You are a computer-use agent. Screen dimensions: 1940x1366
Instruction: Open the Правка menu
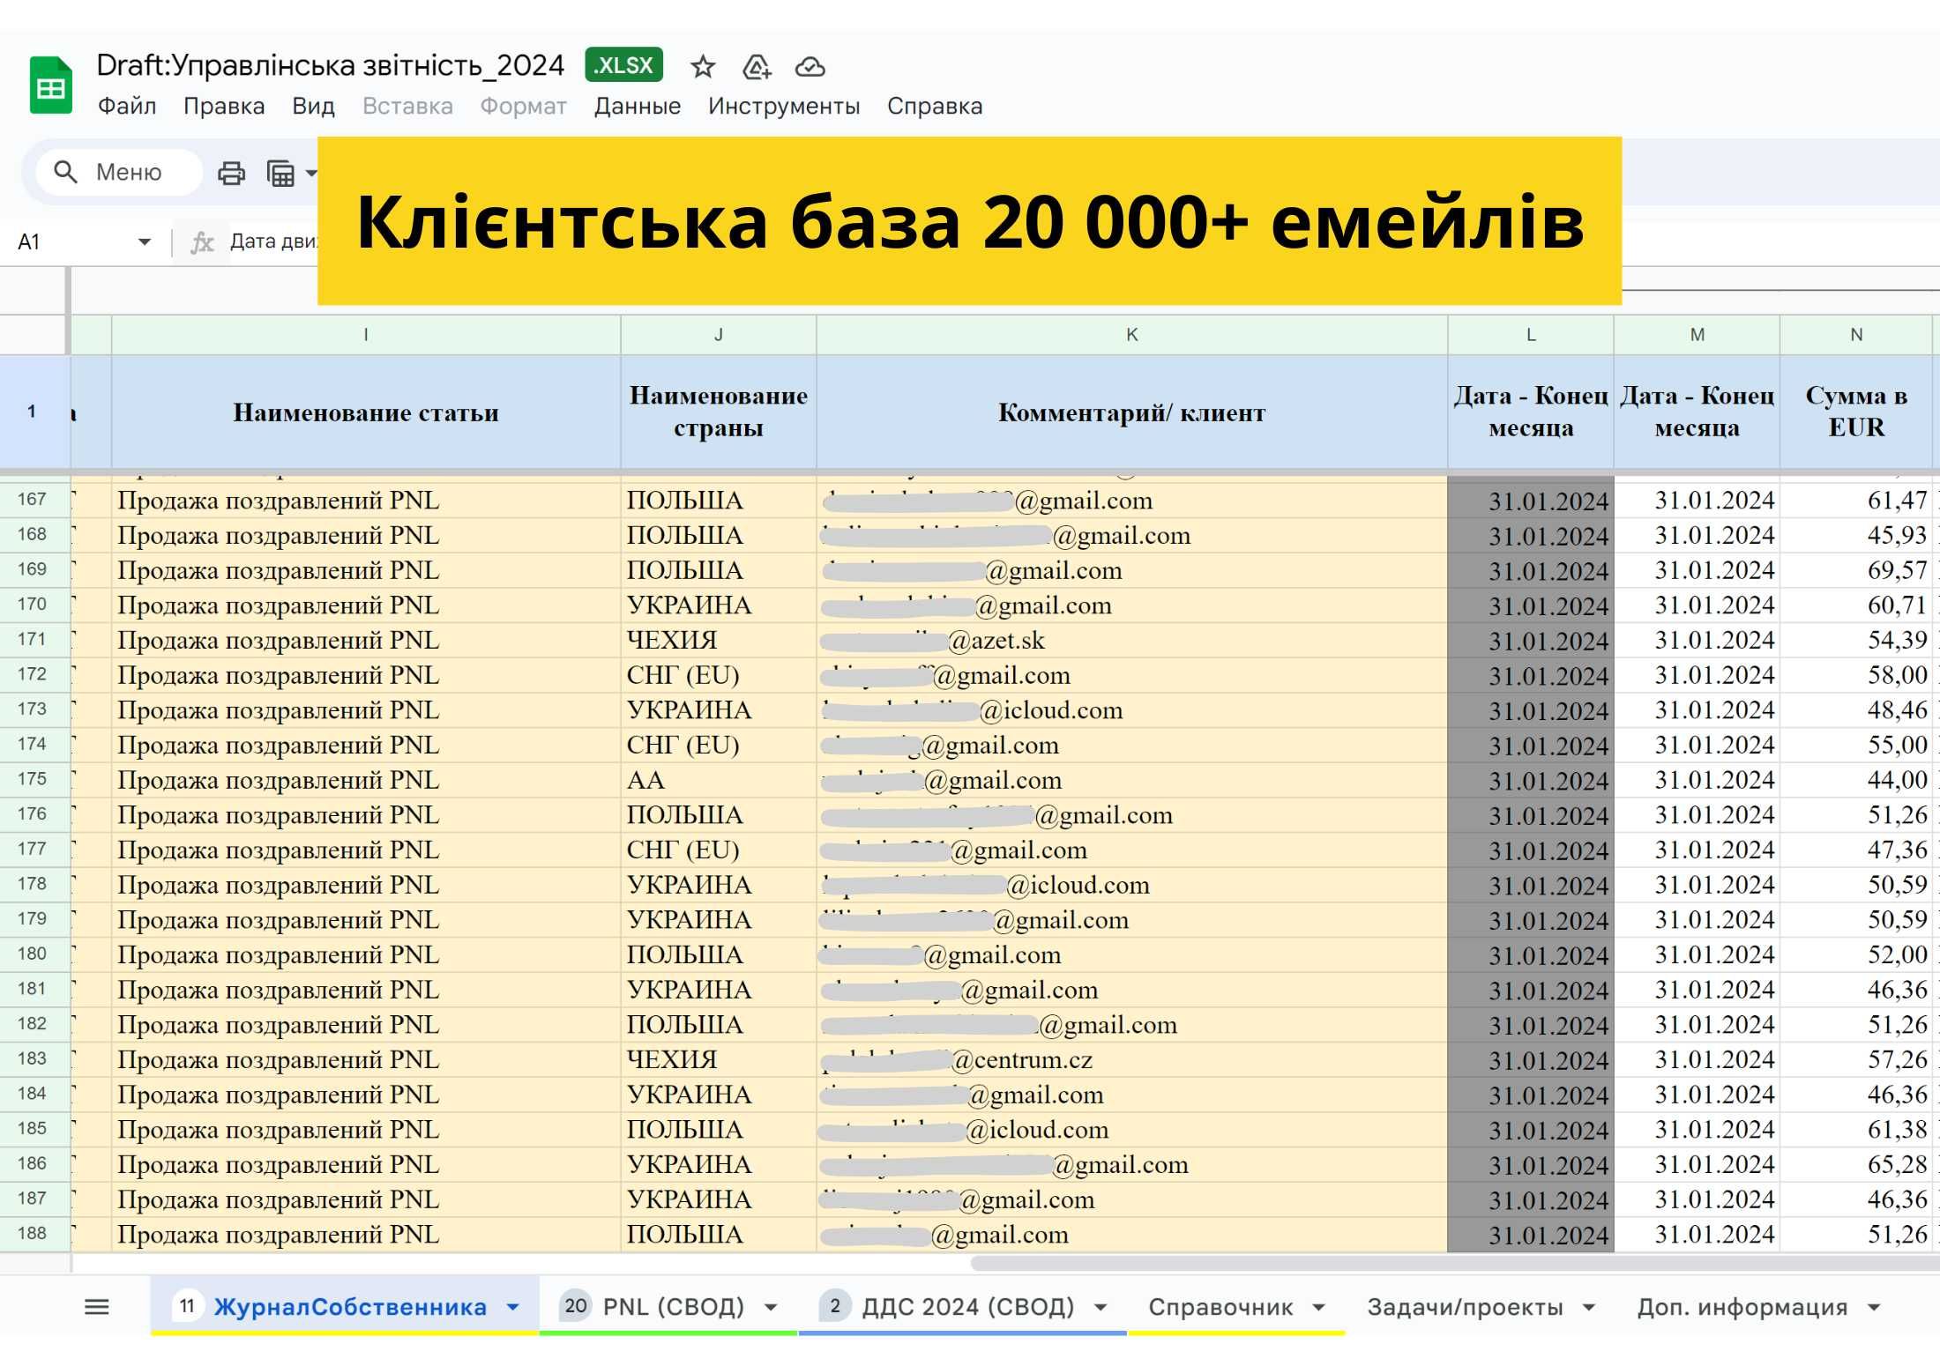tap(224, 107)
